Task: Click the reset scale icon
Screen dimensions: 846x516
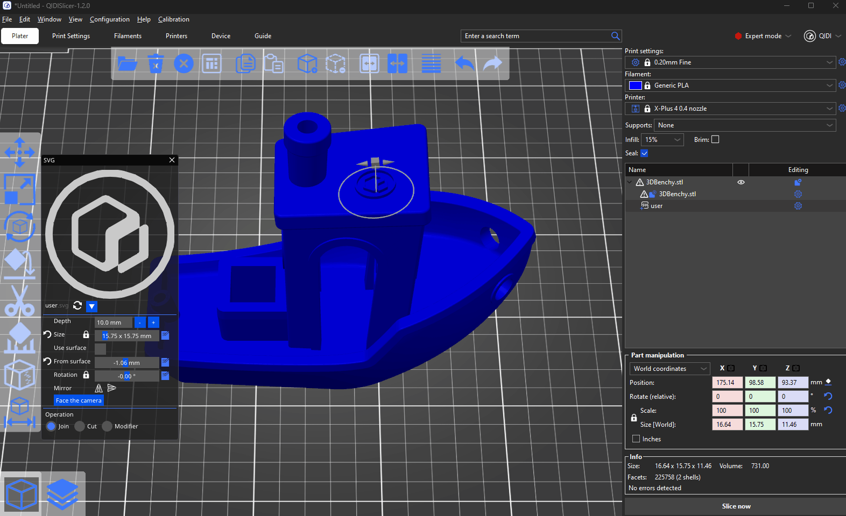Action: tap(828, 410)
